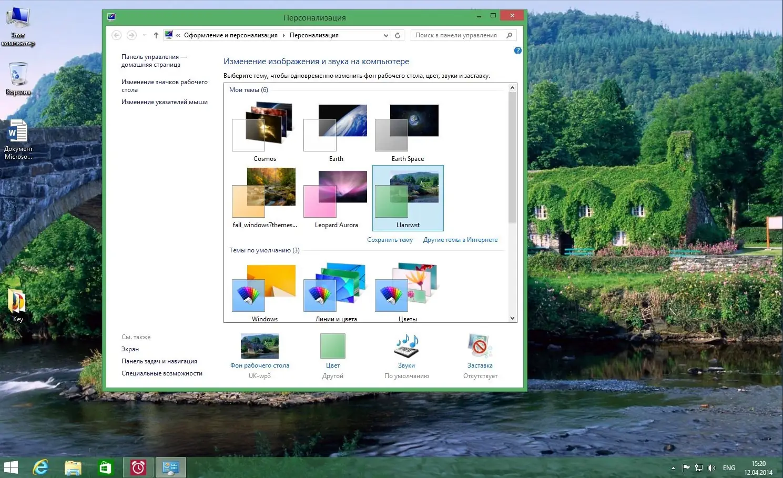783x478 pixels.
Task: Open 'Оформление и персонализация' breadcrumb
Action: [x=230, y=35]
